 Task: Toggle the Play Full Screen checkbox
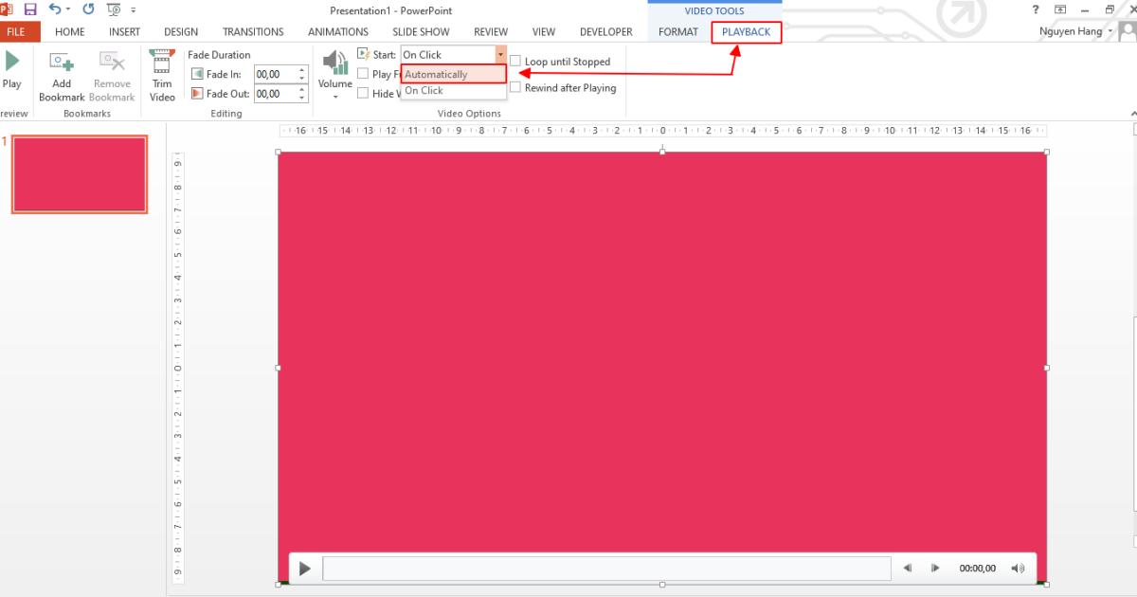[x=364, y=74]
